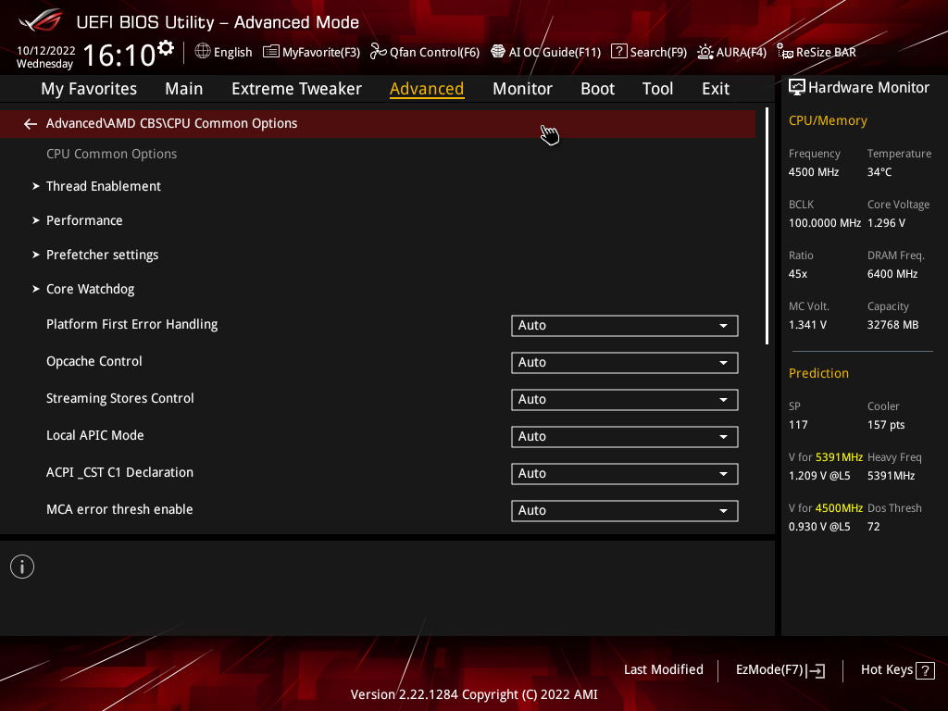Switch to My Favorites tab
The image size is (948, 711).
[x=89, y=89]
